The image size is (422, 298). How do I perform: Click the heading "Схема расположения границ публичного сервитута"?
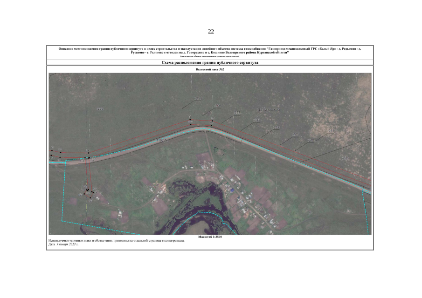pyautogui.click(x=210, y=62)
